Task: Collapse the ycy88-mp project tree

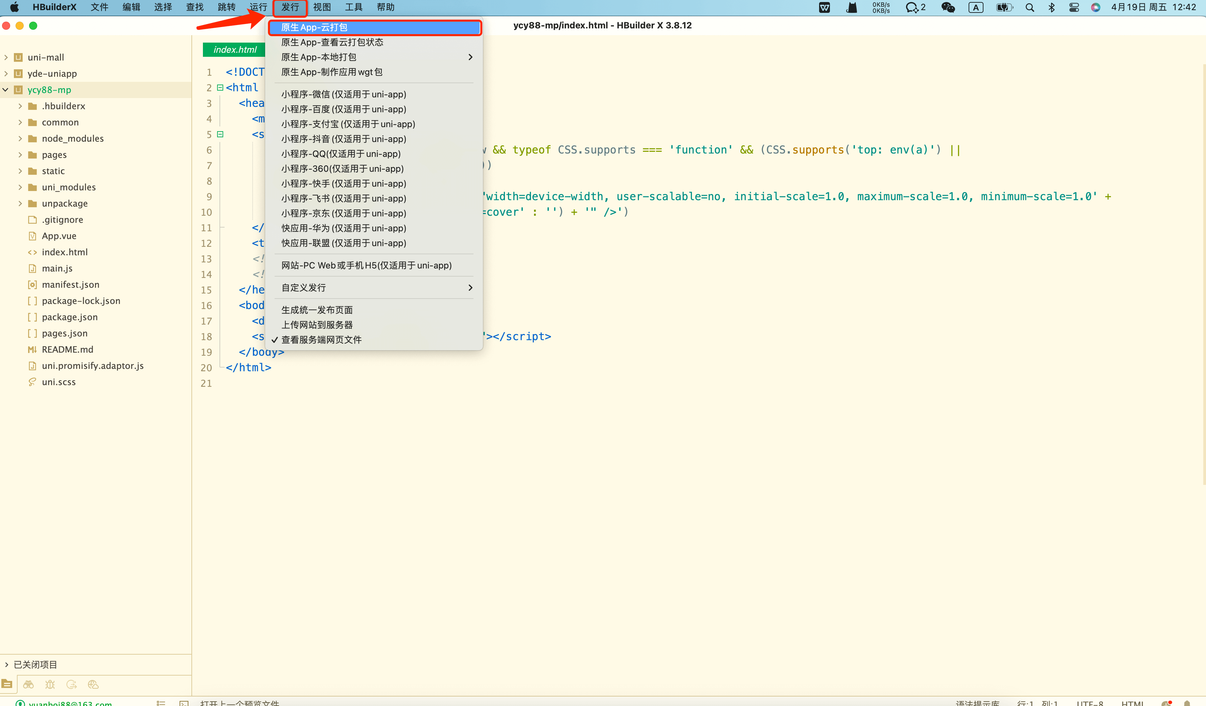Action: coord(6,90)
